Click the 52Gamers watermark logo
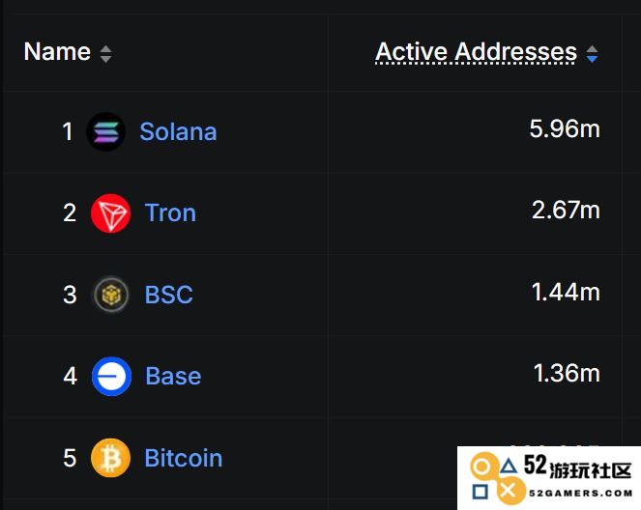The image size is (641, 510). (x=497, y=478)
